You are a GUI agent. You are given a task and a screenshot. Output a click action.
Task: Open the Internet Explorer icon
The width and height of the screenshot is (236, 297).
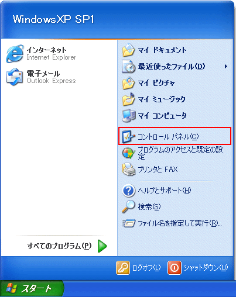coord(15,54)
